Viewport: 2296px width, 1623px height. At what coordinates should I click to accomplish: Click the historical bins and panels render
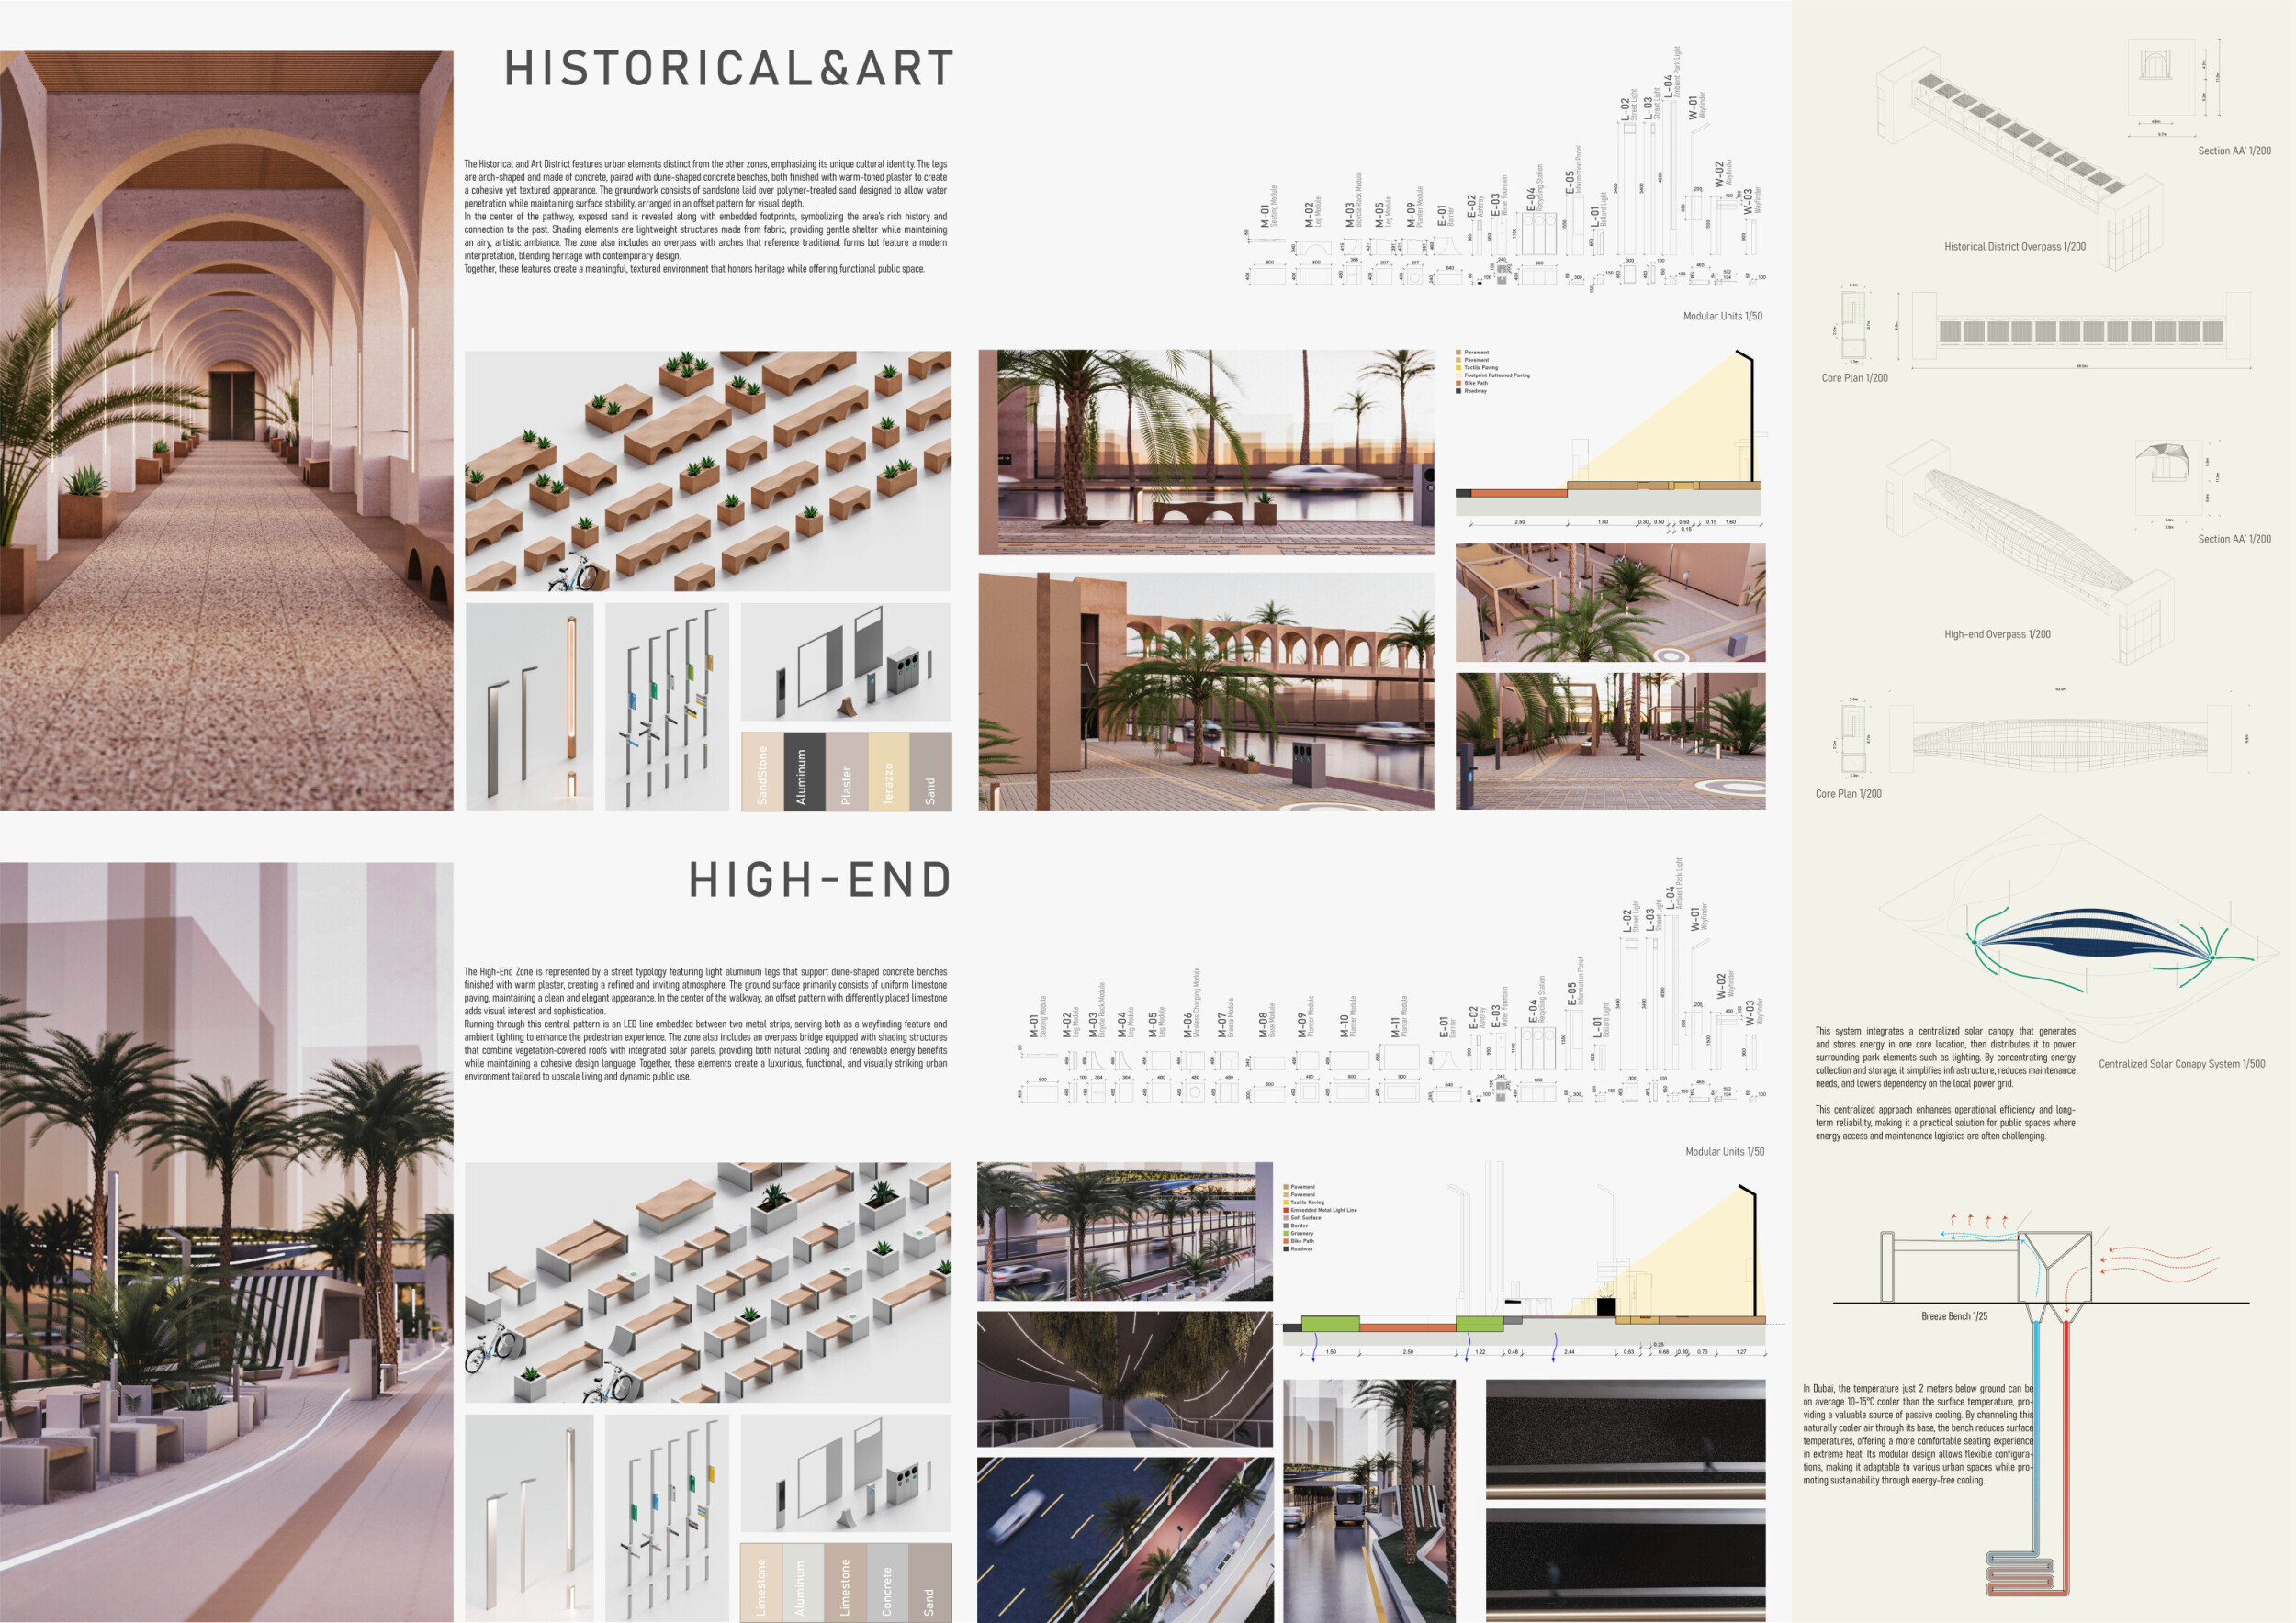pyautogui.click(x=846, y=661)
